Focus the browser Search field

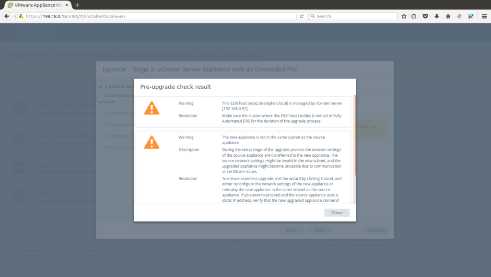pos(353,16)
